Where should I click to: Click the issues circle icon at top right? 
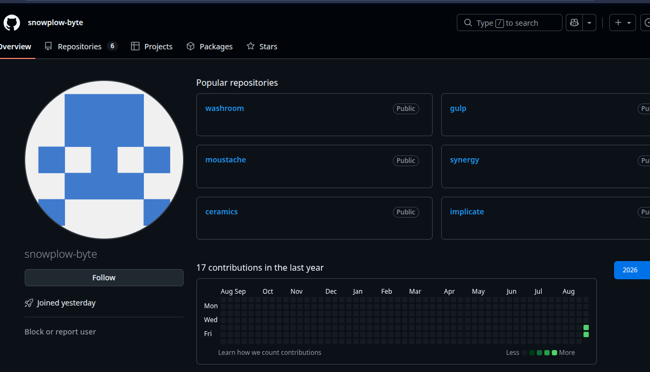pos(646,23)
